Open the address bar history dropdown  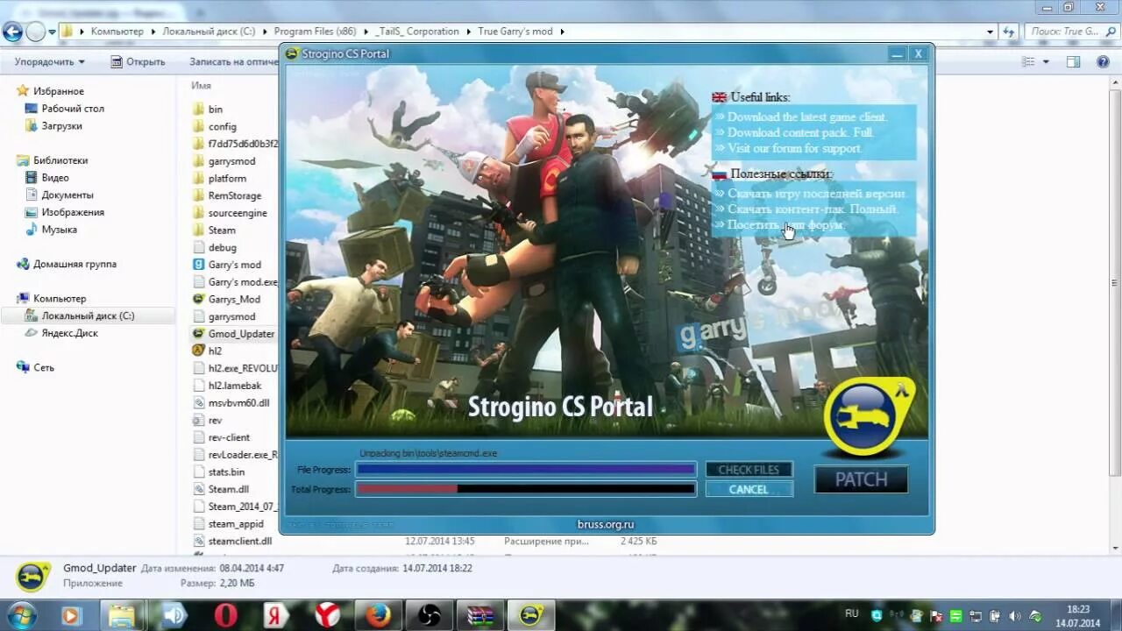pos(990,32)
